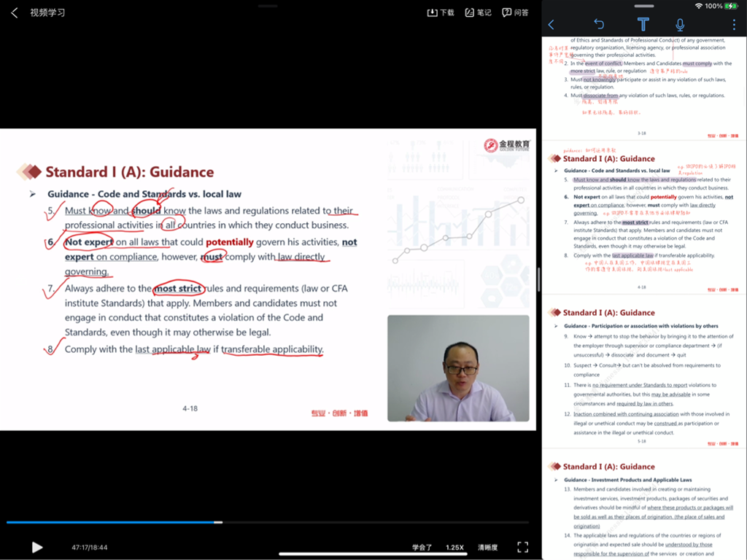Click the video progress bar handle
Image resolution: width=747 pixels, height=560 pixels.
click(x=218, y=522)
